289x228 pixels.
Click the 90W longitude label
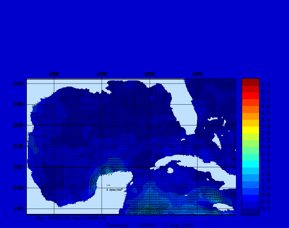point(102,75)
